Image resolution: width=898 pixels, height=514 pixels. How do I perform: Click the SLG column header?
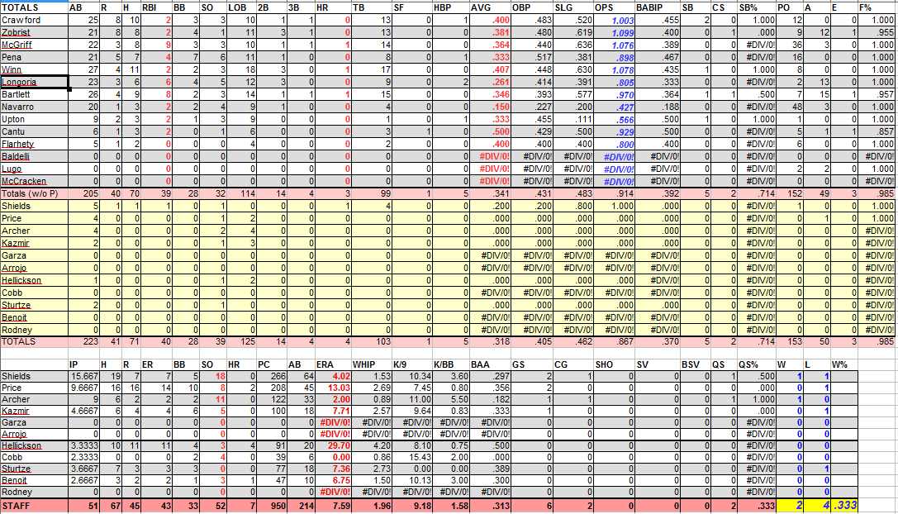pos(573,7)
